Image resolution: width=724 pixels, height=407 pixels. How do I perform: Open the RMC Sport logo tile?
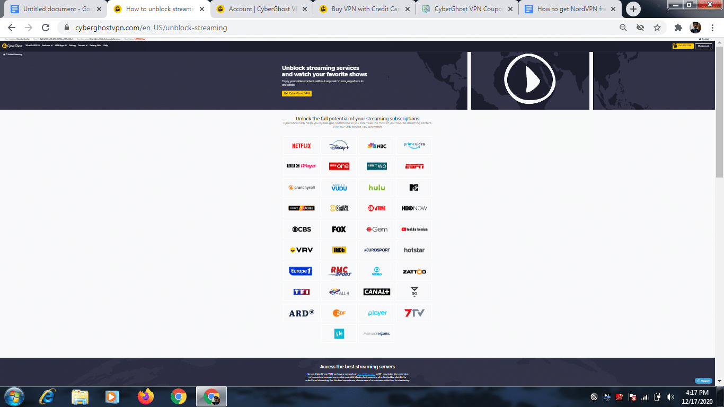(x=339, y=271)
